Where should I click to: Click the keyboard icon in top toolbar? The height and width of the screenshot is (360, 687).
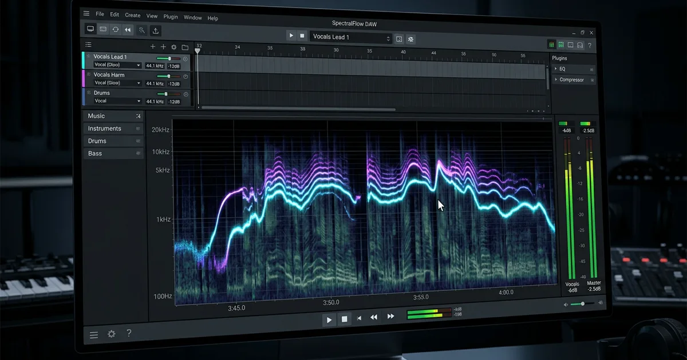[103, 29]
